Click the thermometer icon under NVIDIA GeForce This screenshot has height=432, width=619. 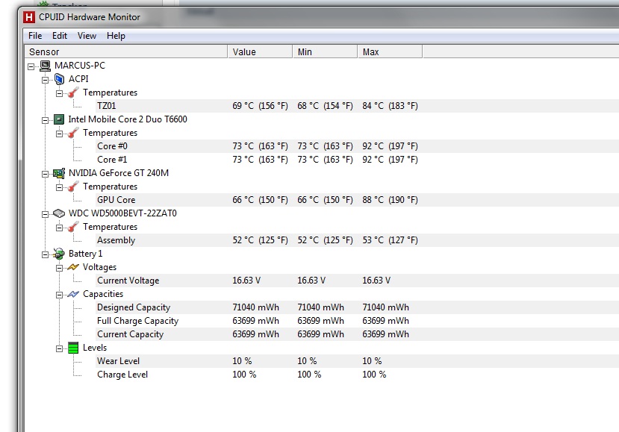(x=73, y=187)
